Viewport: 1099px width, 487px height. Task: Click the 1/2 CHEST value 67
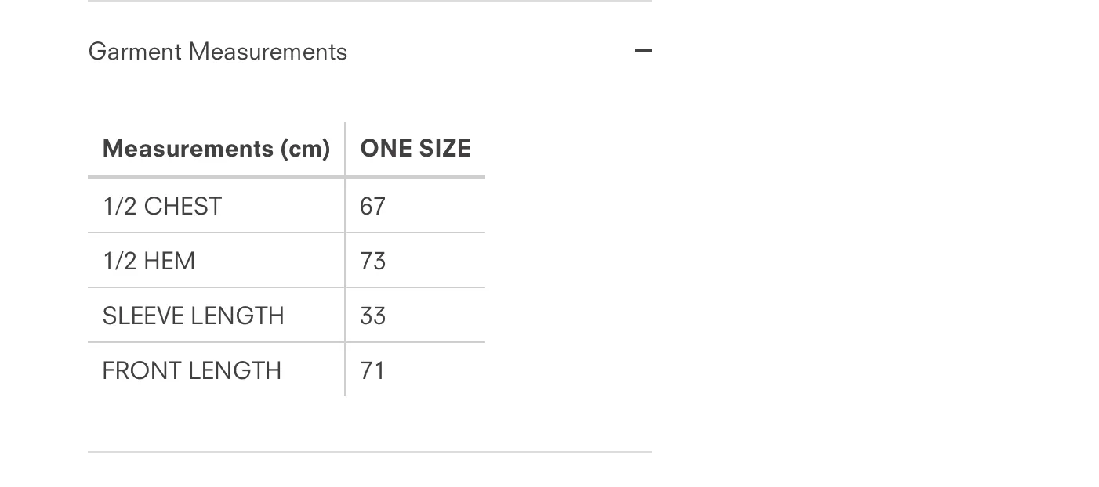[372, 206]
